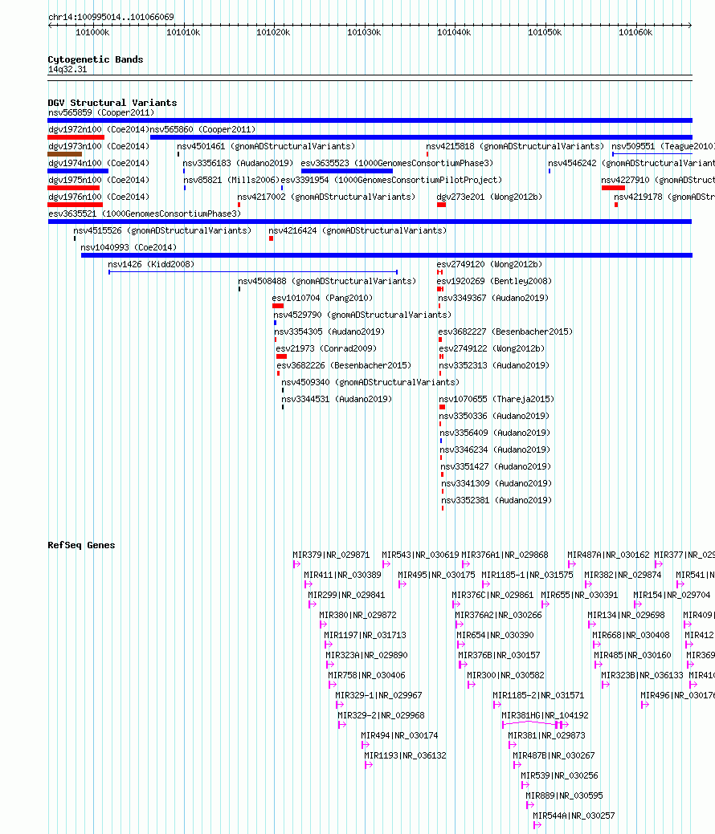Click the 101000k ruler tick label
The height and width of the screenshot is (834, 715).
click(x=92, y=32)
